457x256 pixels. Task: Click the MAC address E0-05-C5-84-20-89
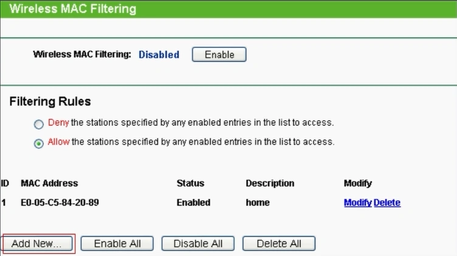[60, 203]
